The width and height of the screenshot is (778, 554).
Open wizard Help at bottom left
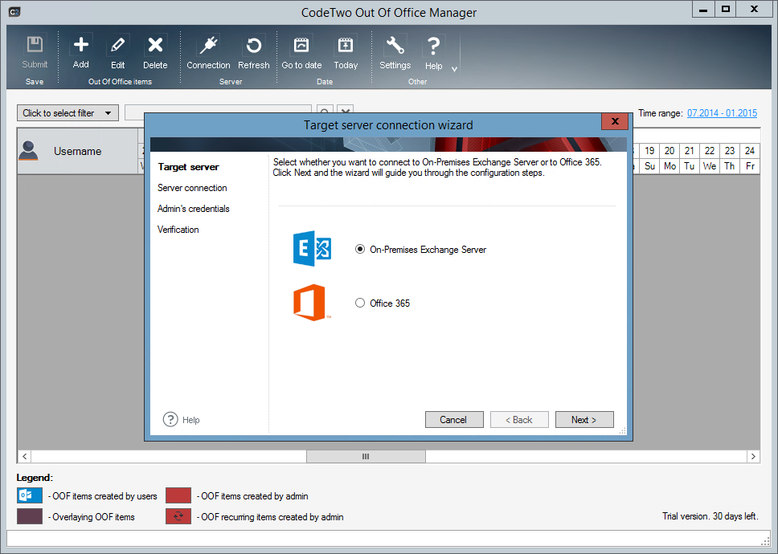pos(182,420)
